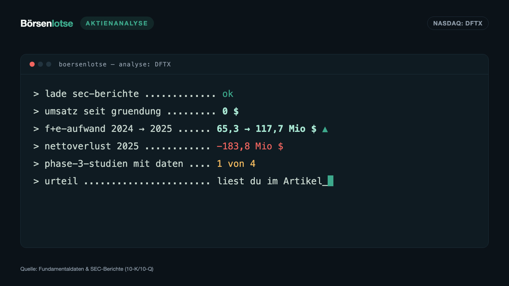Viewport: 509px width, 286px height.
Task: Click the '65,3 → 117,7 Mio $' value
Action: (267, 129)
